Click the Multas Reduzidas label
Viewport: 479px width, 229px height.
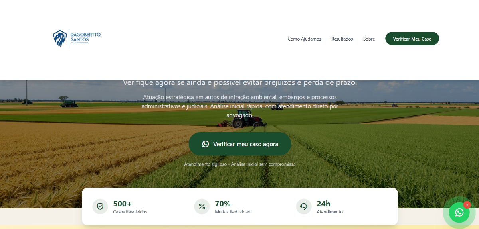coord(232,212)
